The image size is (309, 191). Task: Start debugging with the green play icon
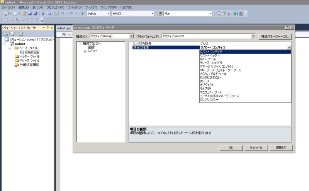(83, 13)
